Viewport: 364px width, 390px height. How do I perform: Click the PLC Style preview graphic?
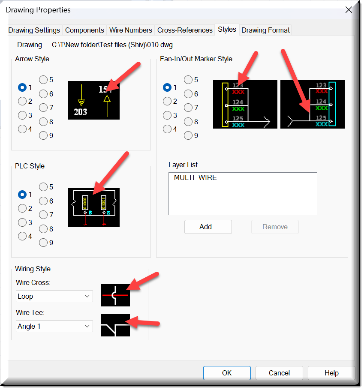click(93, 207)
